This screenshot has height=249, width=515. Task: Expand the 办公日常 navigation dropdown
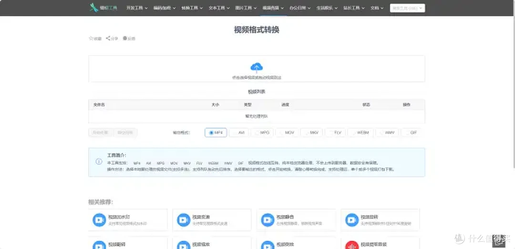(x=300, y=8)
